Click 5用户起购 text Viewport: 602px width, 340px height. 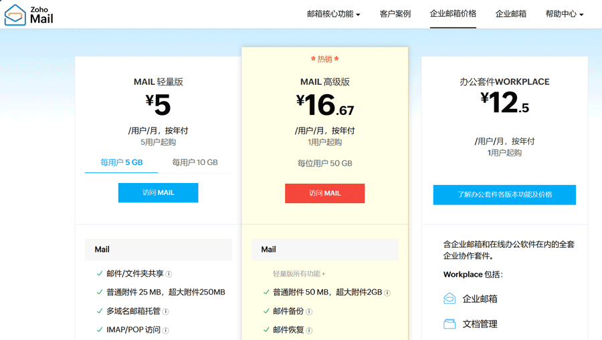tap(158, 142)
